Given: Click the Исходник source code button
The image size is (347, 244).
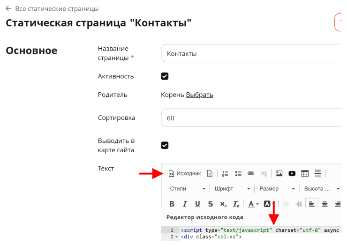Looking at the screenshot, I should pyautogui.click(x=185, y=173).
